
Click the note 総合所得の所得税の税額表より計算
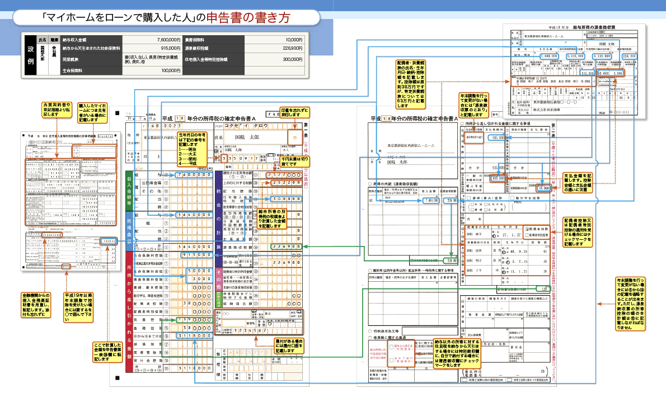(x=272, y=219)
